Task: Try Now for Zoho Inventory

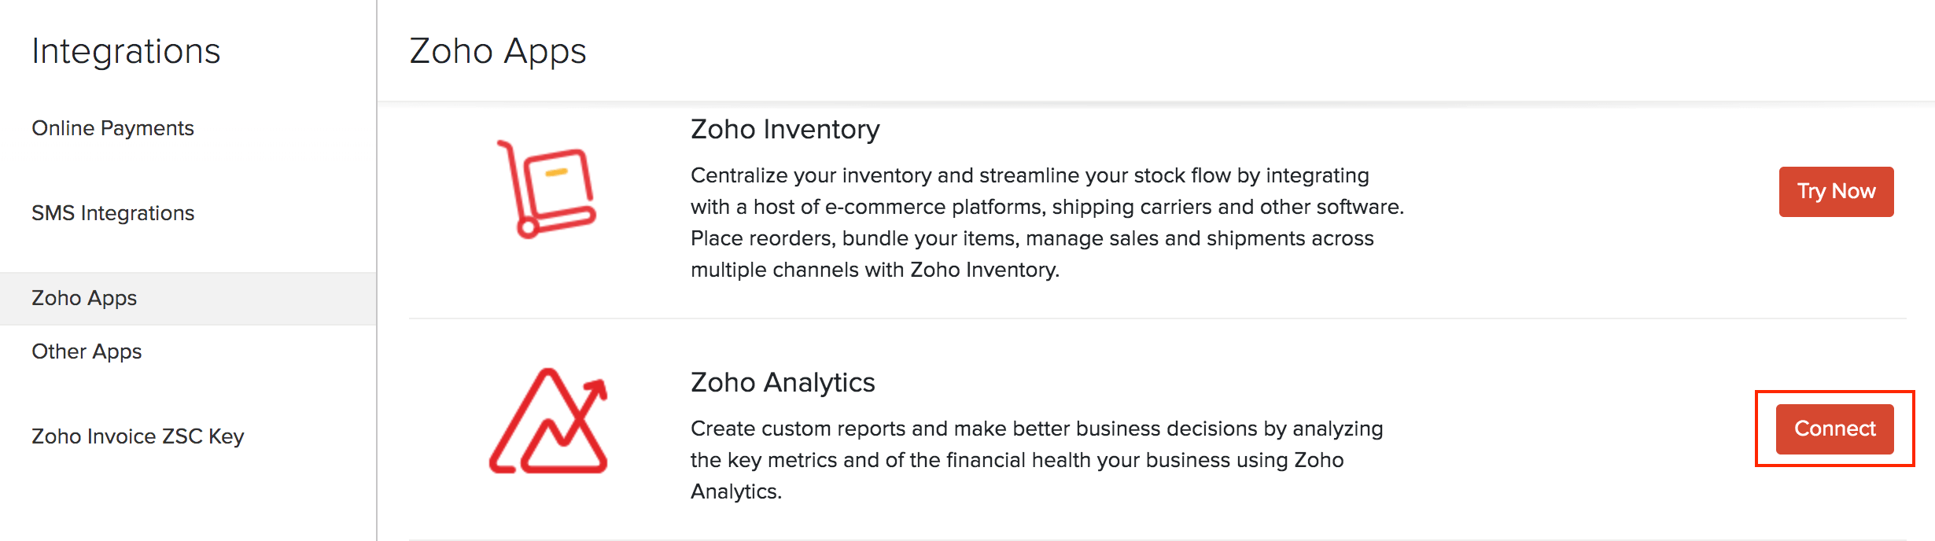Action: coord(1835,191)
